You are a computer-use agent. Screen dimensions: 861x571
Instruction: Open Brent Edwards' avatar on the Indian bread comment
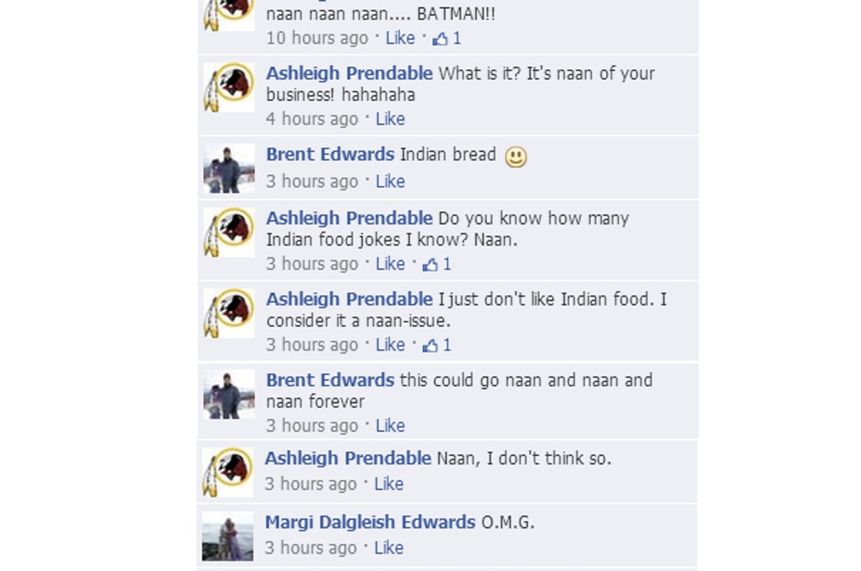(x=229, y=169)
